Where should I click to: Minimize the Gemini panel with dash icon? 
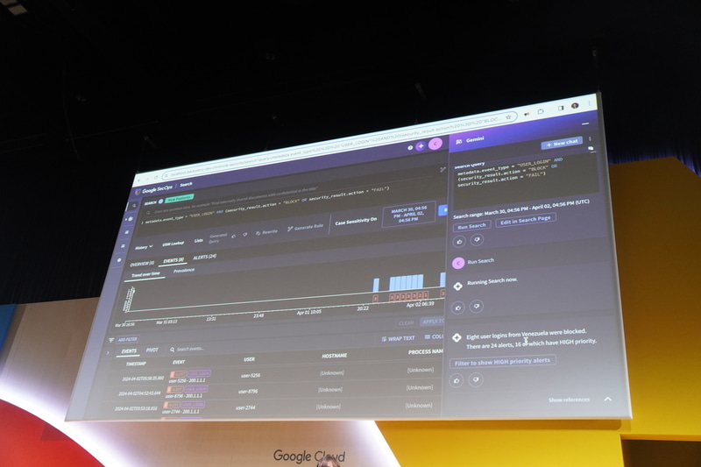click(585, 124)
